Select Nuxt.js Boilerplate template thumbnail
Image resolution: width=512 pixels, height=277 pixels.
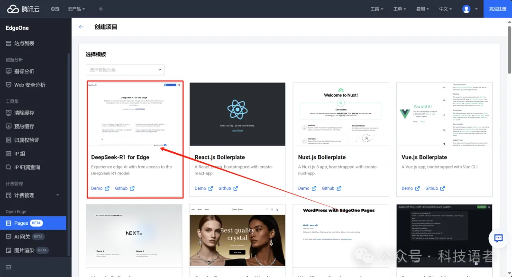341,114
